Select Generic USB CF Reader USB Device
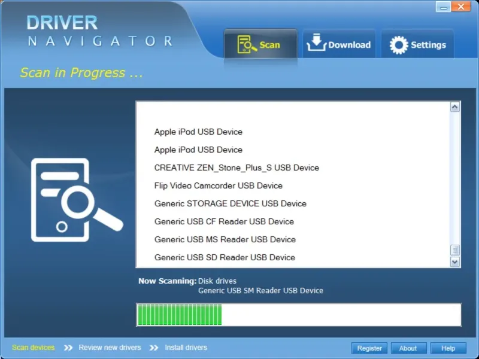This screenshot has width=479, height=359. tap(224, 221)
